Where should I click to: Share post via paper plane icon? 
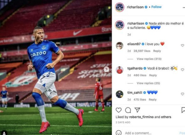(137, 110)
